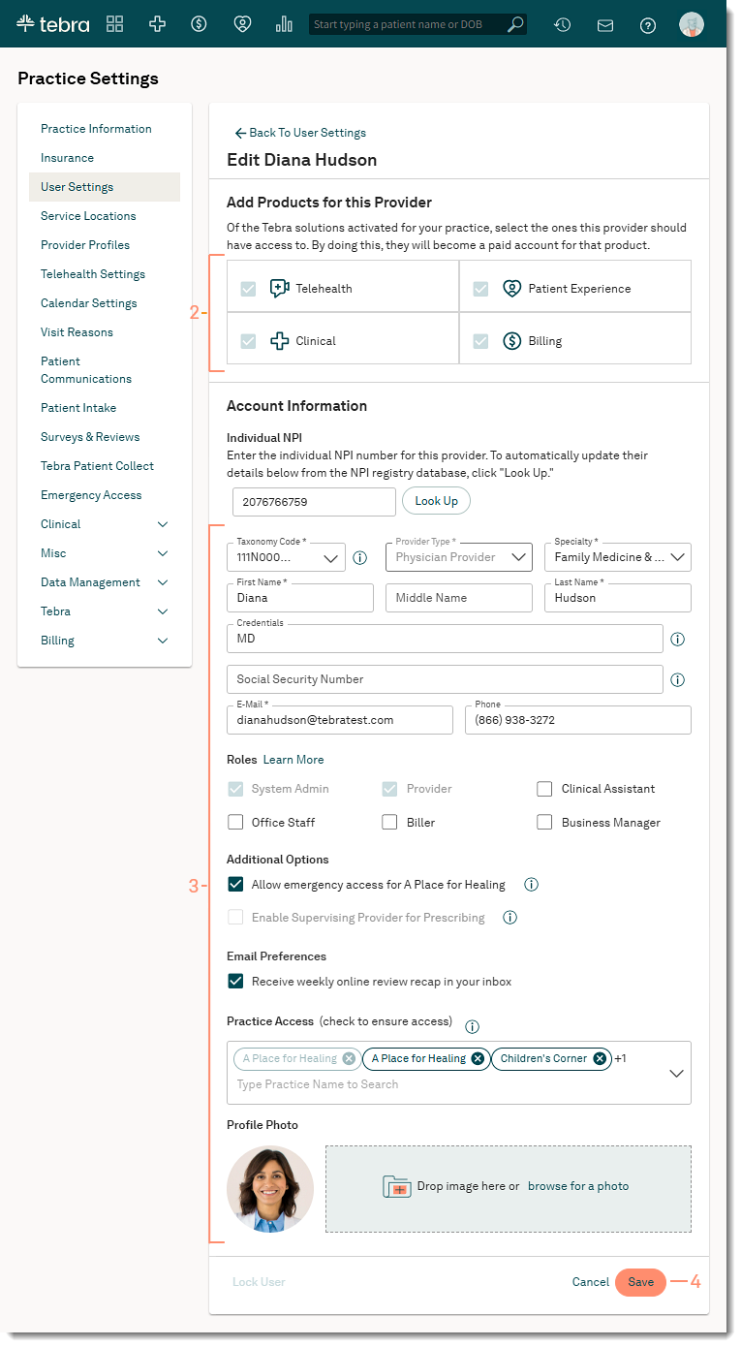
Task: Open the Clinical plus icon in top bar
Action: coord(157,24)
